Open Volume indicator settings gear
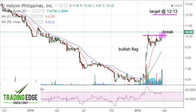This screenshot has height=112, width=196. pos(39,11)
